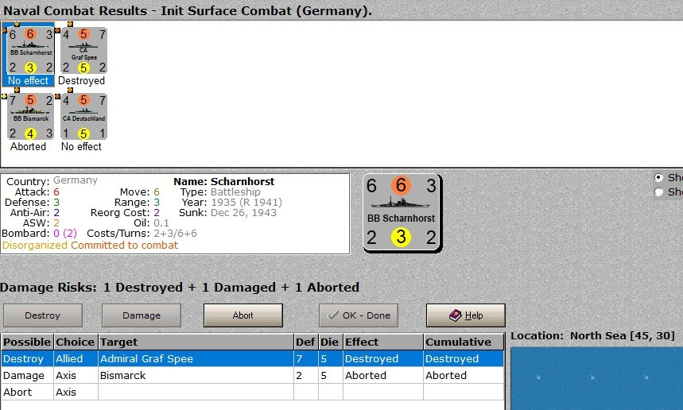Click the help book icon
The image size is (683, 410).
[x=455, y=315]
